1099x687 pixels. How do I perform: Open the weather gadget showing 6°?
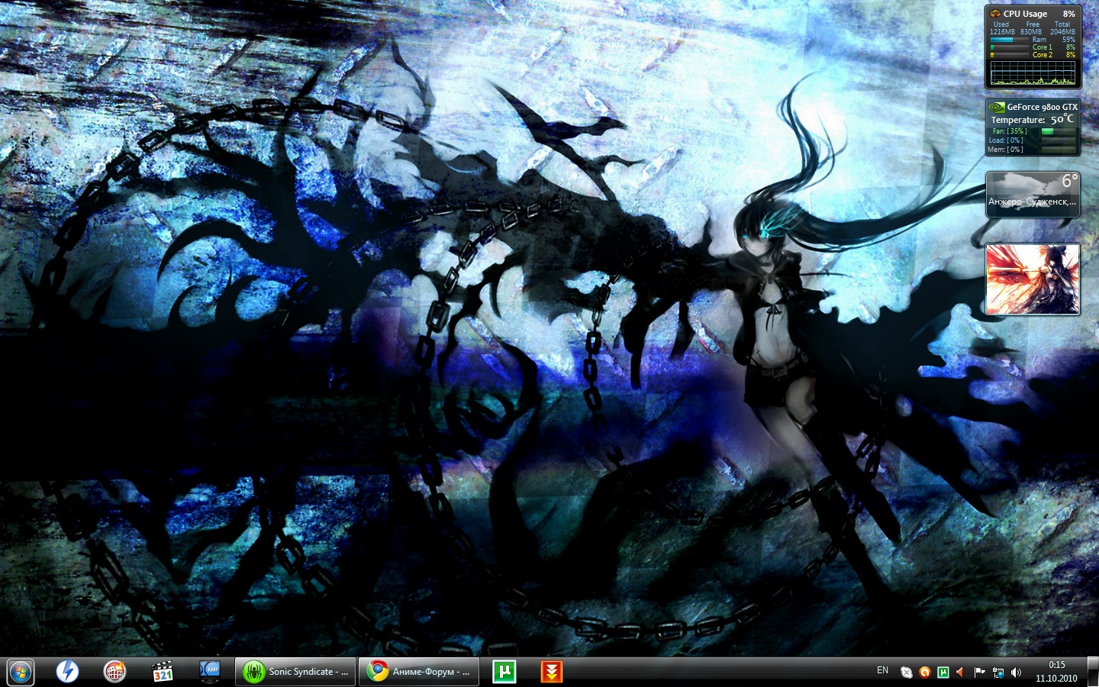pos(1033,194)
